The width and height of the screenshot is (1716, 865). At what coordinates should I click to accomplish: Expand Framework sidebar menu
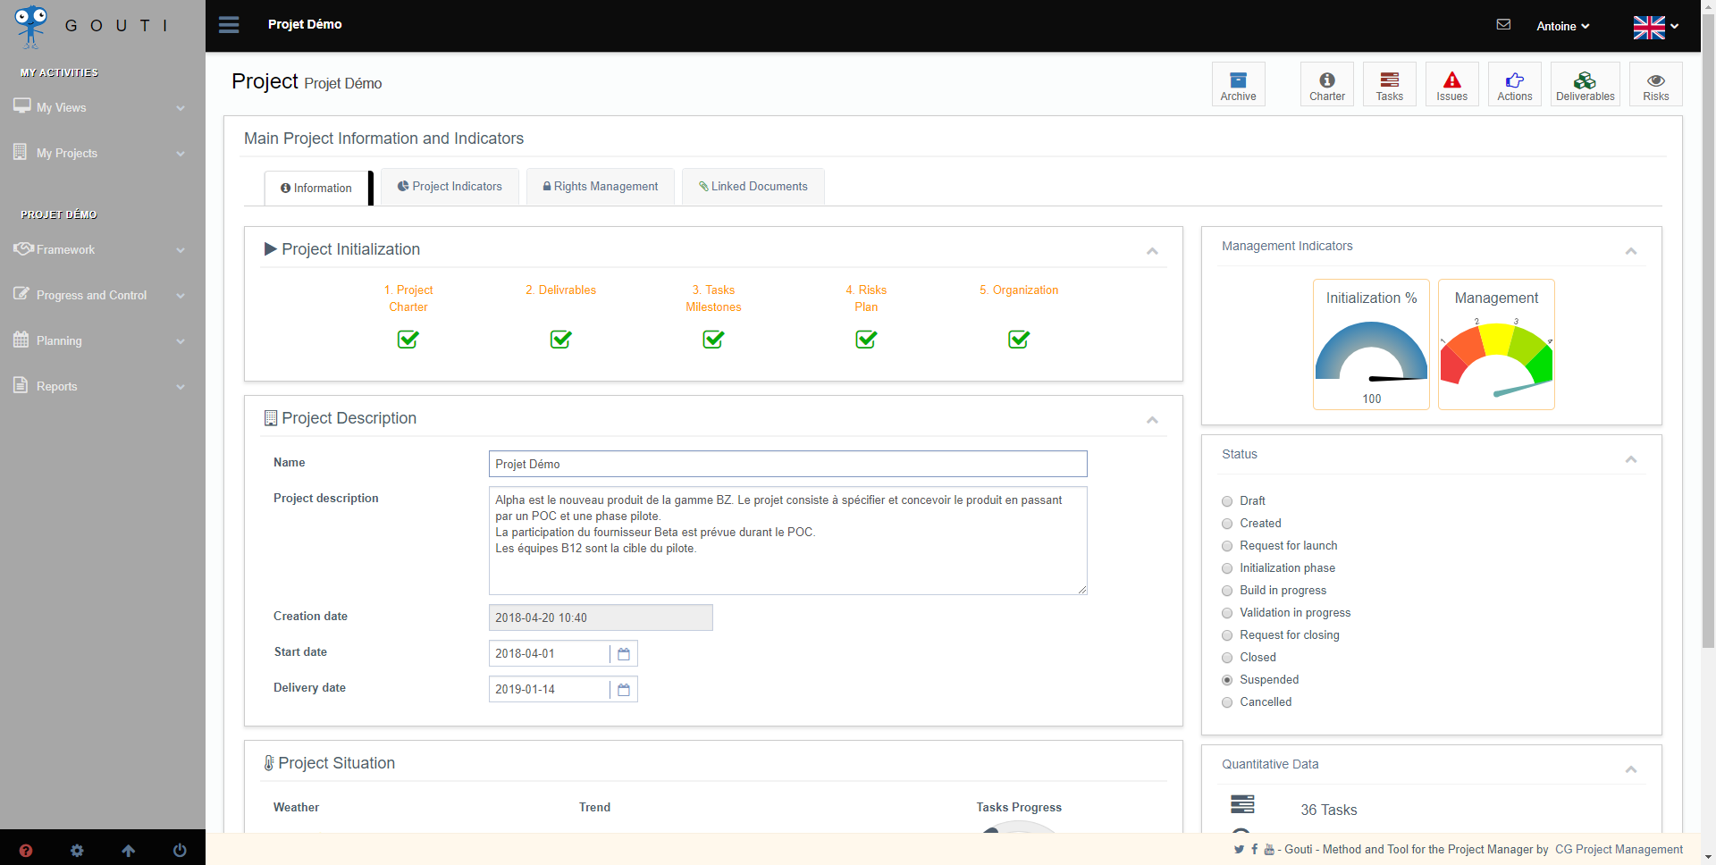click(102, 249)
